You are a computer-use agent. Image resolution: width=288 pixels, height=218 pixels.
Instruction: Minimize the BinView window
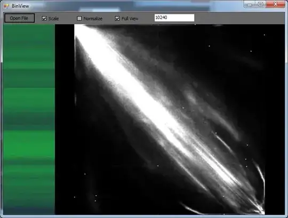[250, 4]
